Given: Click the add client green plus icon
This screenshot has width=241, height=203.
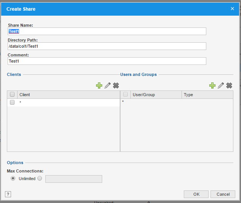Looking at the screenshot, I should (x=99, y=85).
